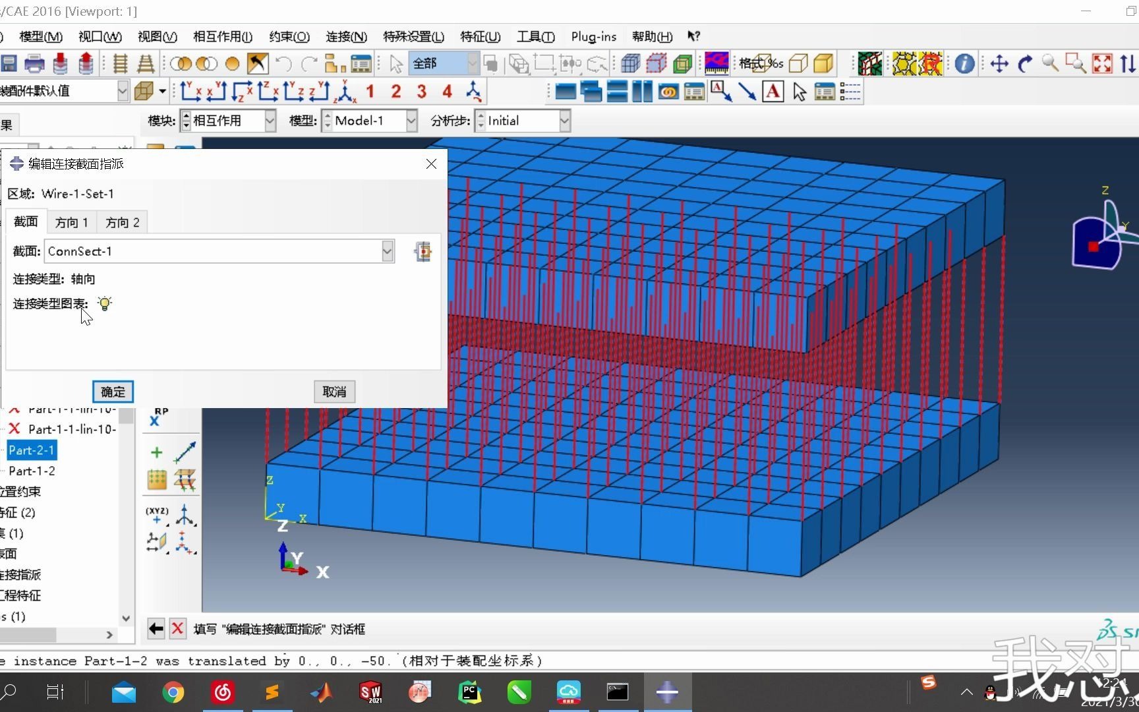Select the pan view tool
This screenshot has width=1139, height=712.
point(999,63)
